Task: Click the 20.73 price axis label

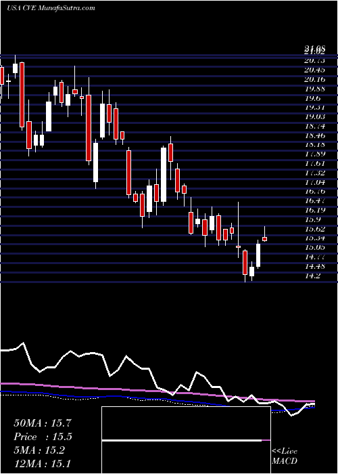Action: pyautogui.click(x=315, y=61)
